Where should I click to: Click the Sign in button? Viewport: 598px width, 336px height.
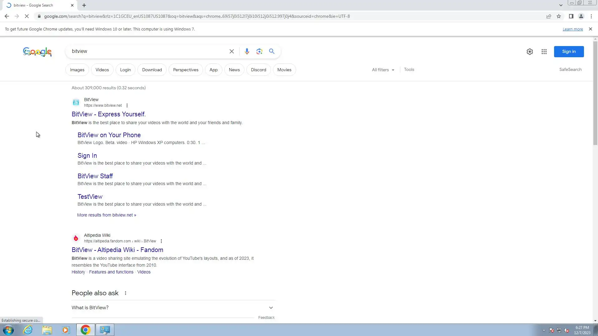[x=568, y=52]
